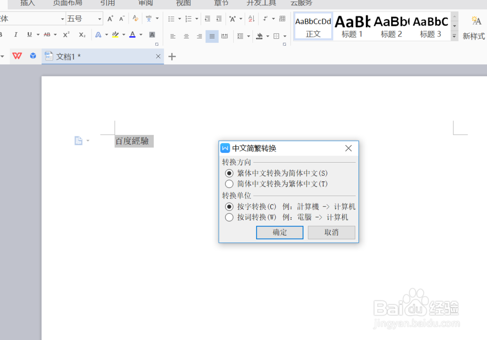Expand the font color arrow
Image resolution: width=487 pixels, height=340 pixels.
click(141, 35)
